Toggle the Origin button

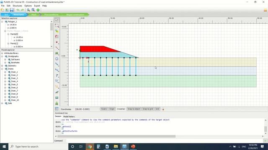point(112,109)
